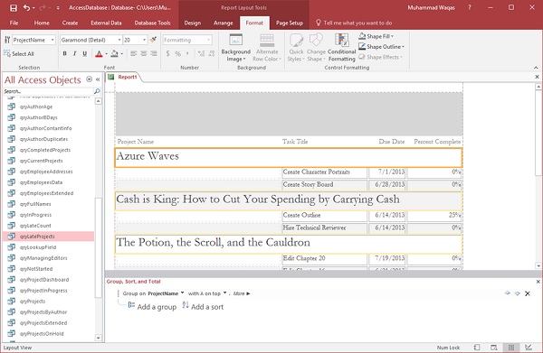Toggle Bold formatting
543x353 pixels.
tap(65, 53)
